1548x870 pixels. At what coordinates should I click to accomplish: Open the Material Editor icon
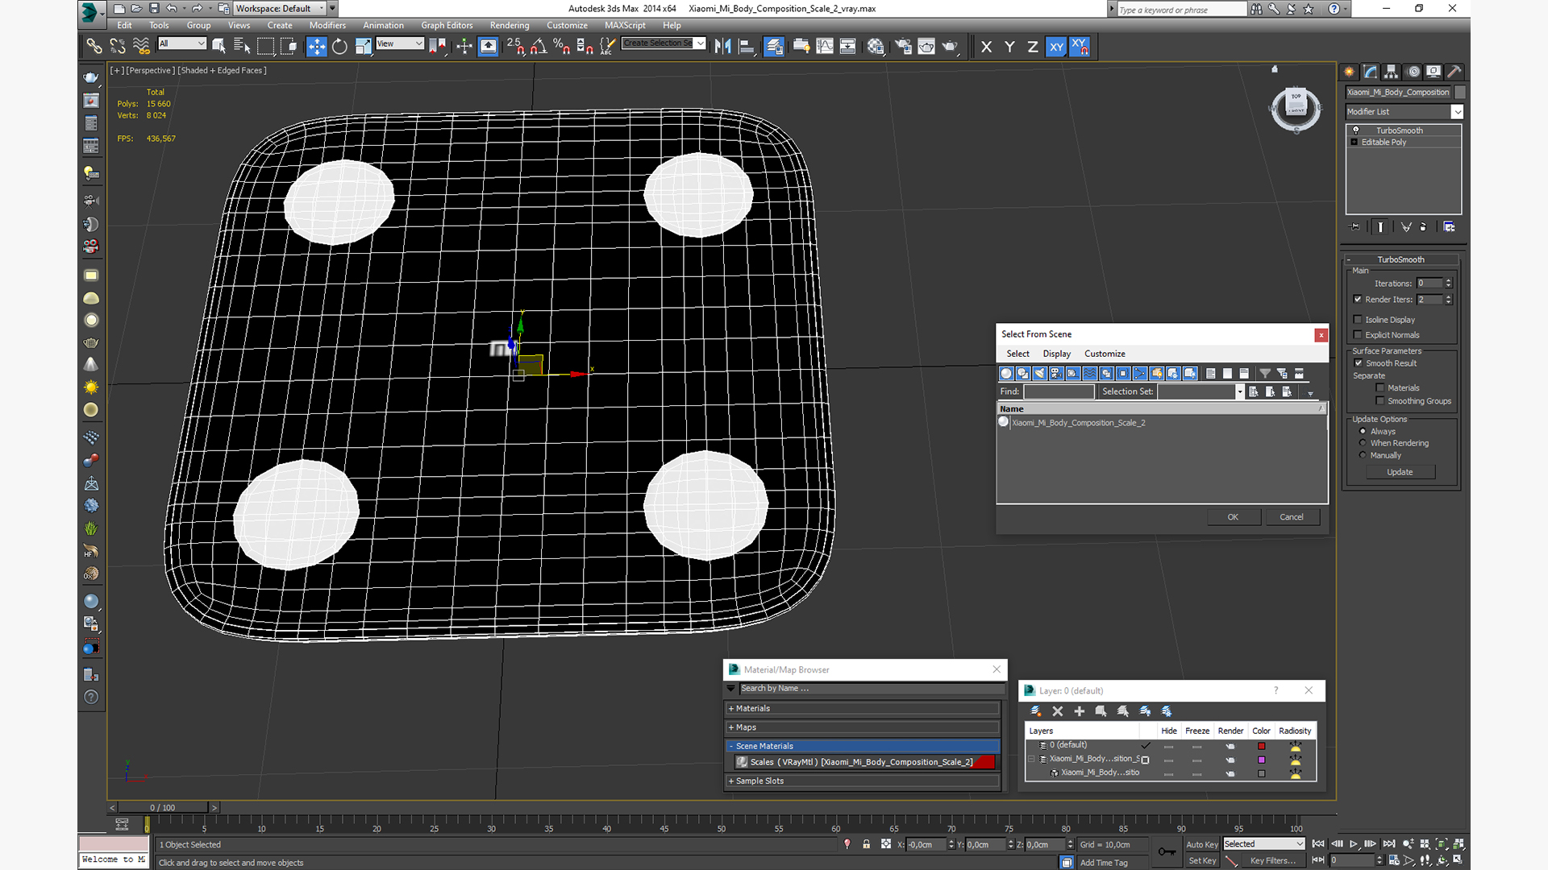[876, 46]
